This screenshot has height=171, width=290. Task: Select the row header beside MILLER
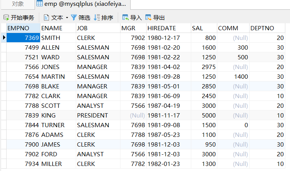4,164
